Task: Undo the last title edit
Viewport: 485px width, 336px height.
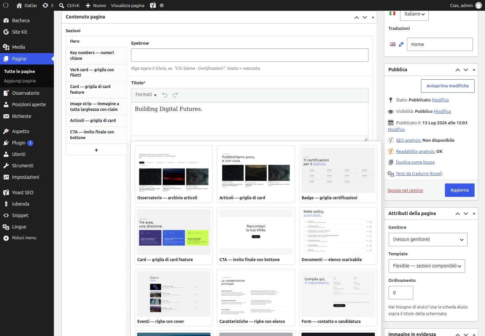Action: coord(165,95)
